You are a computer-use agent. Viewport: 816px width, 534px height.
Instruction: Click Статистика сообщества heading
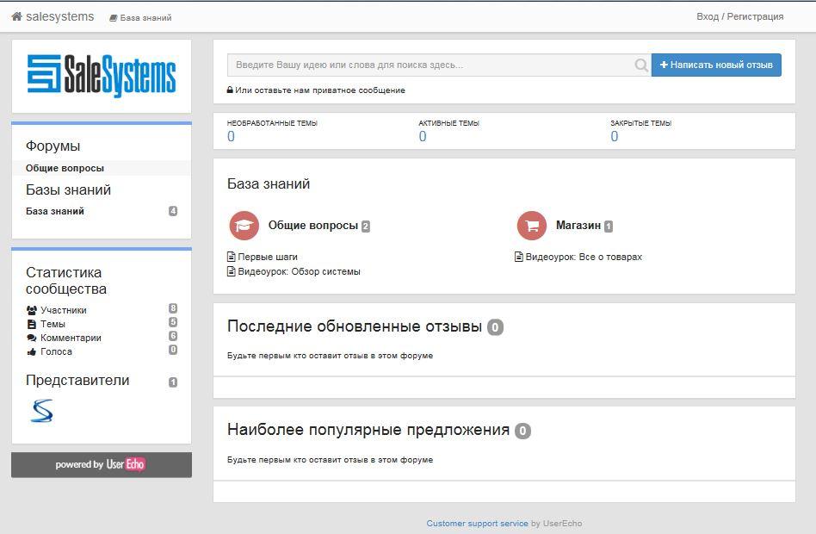tap(66, 281)
